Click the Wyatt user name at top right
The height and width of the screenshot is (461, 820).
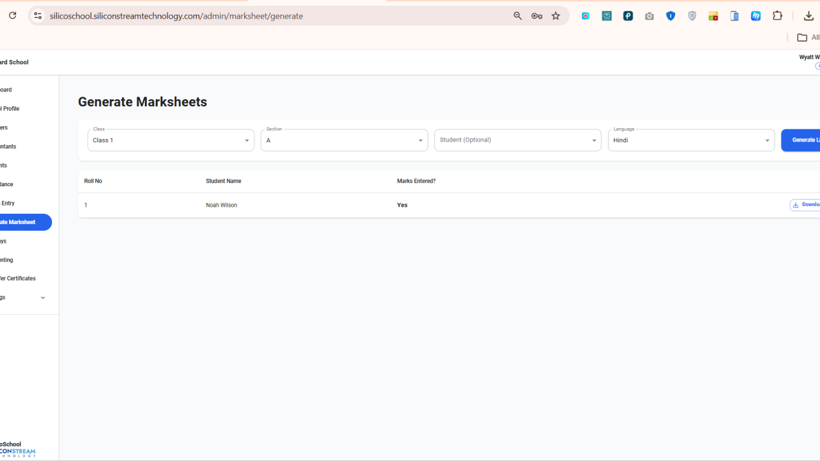coord(809,57)
